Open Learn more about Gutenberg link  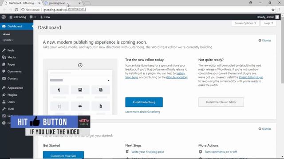143,112
